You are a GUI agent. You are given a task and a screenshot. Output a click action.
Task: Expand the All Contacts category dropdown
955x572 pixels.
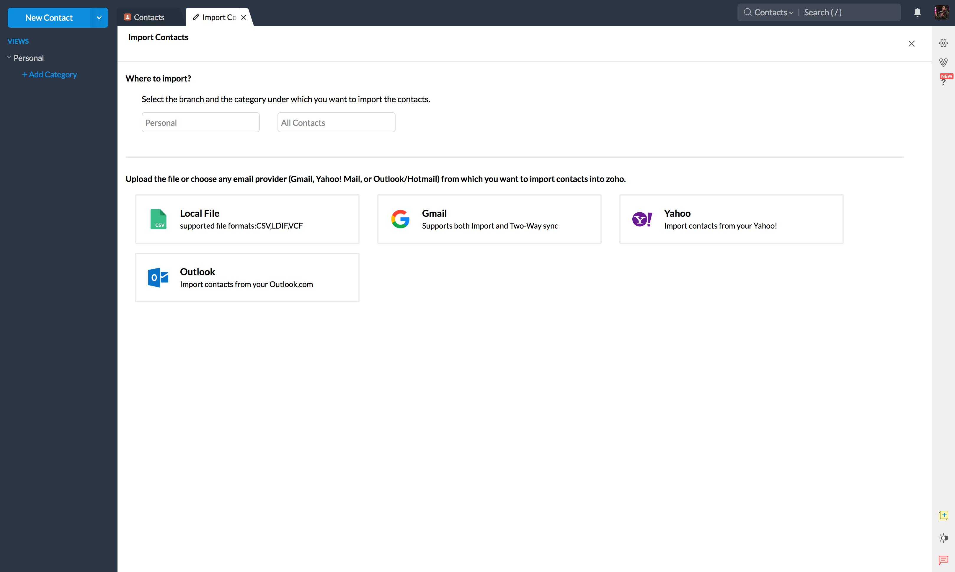[x=336, y=123]
